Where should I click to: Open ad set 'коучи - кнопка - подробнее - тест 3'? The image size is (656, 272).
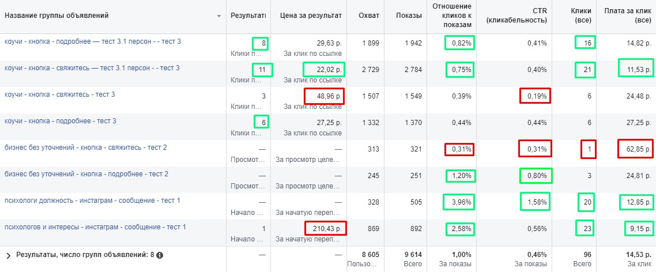(60, 121)
